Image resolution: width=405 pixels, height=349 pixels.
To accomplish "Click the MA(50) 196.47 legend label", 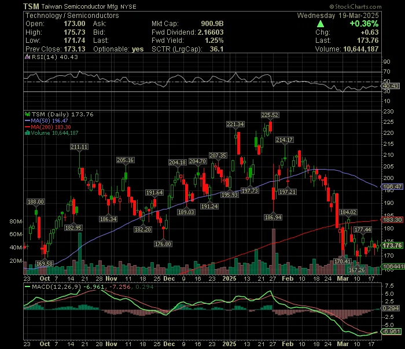I will [49, 121].
